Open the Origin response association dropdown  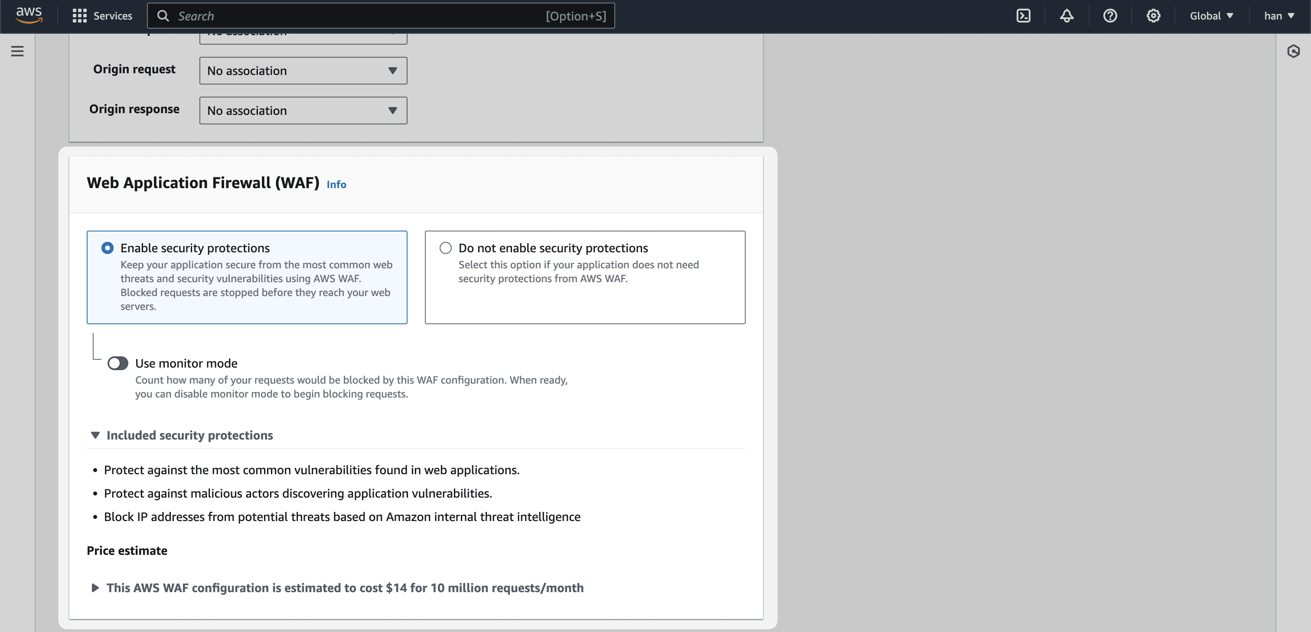(x=303, y=111)
